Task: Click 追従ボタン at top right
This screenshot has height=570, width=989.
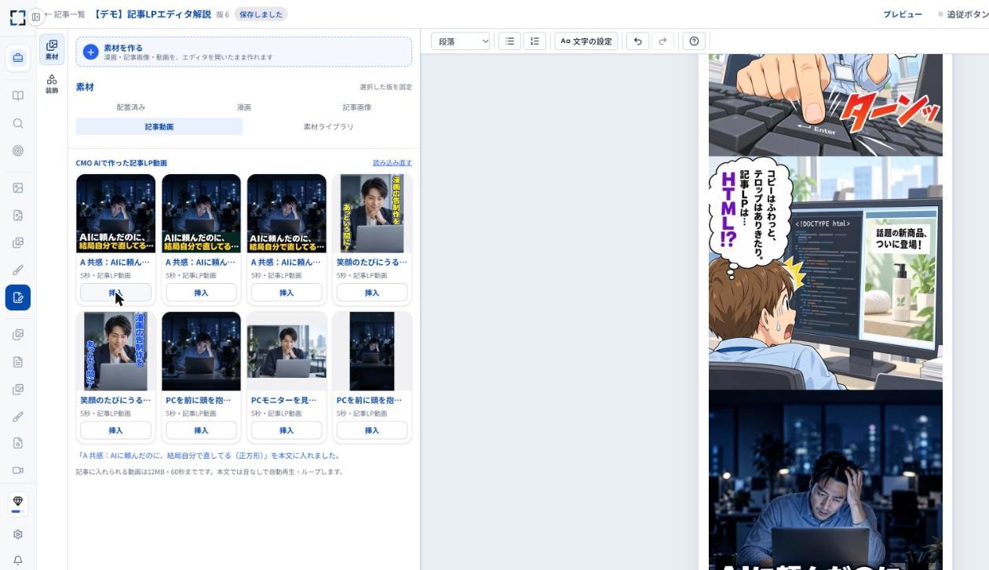Action: [964, 15]
